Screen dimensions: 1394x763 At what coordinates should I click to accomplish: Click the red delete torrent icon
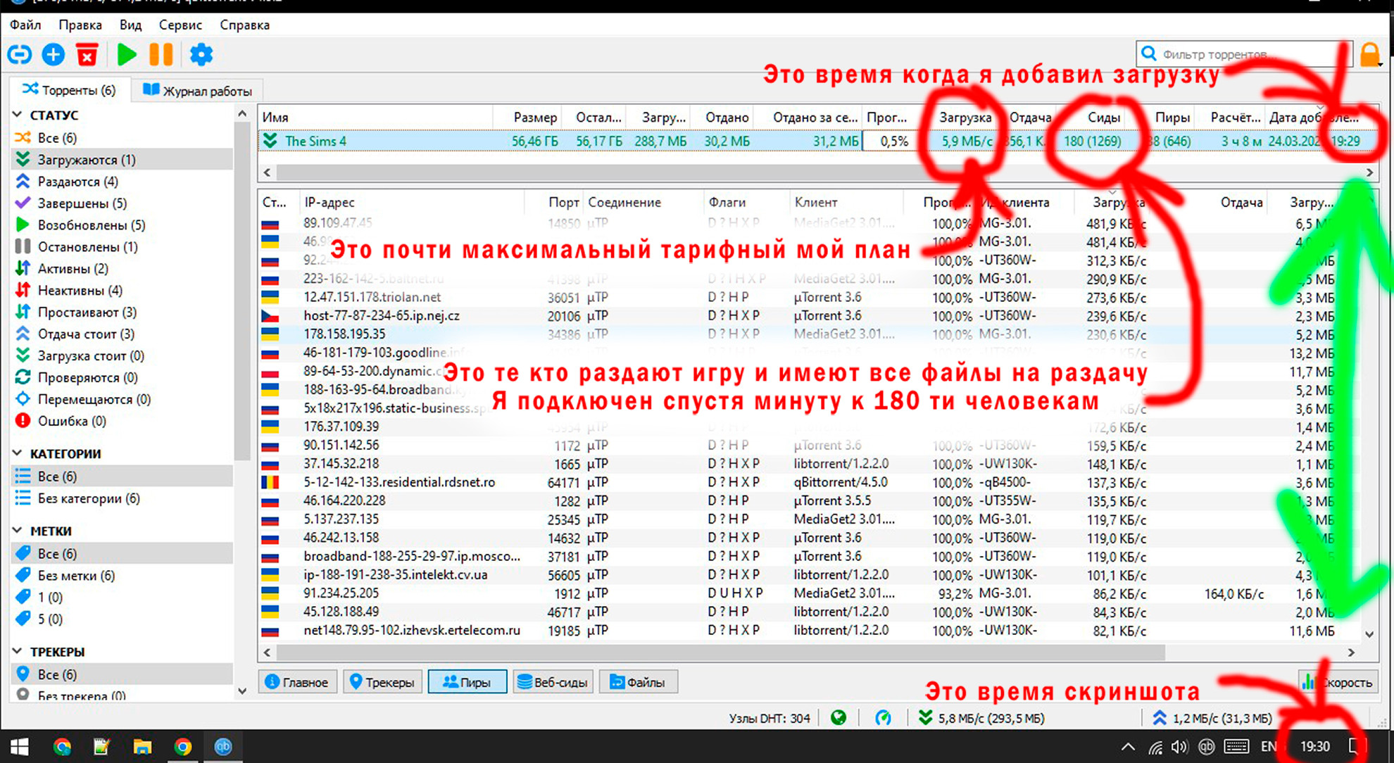coord(87,54)
